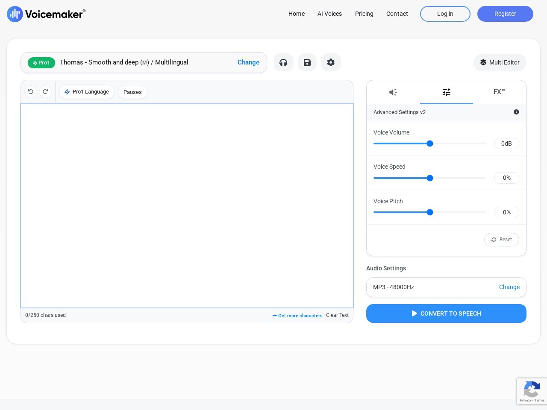Switch to the FX tab
This screenshot has height=410, width=547.
[x=499, y=92]
